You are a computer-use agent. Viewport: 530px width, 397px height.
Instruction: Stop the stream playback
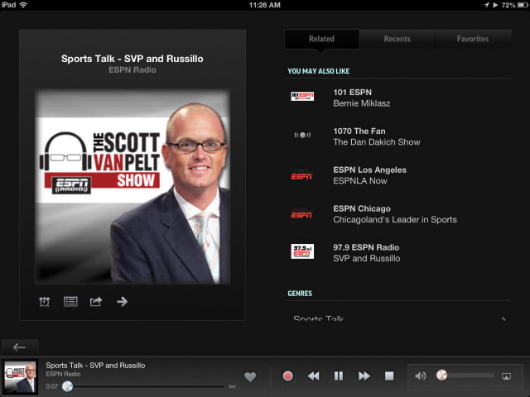click(x=389, y=375)
